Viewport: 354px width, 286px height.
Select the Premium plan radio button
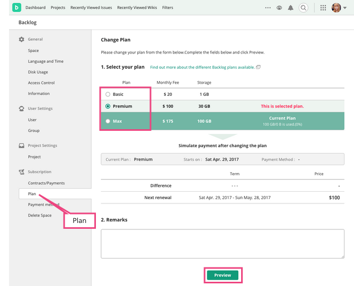coord(108,106)
